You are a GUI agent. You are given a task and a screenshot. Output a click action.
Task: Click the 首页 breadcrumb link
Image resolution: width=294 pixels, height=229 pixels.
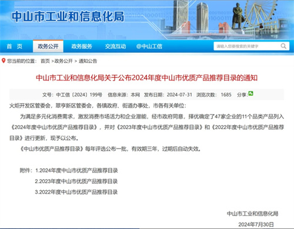[x=45, y=61]
